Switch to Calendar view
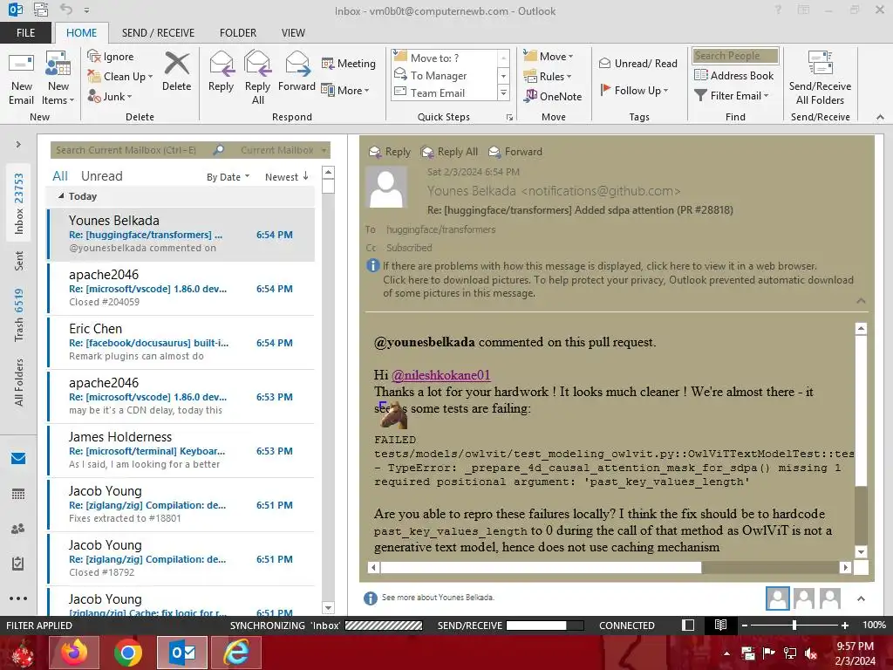Screen dimensions: 893x670 click(18, 494)
